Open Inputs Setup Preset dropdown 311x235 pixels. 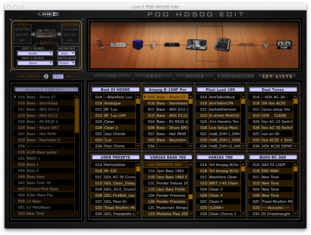click(x=66, y=63)
